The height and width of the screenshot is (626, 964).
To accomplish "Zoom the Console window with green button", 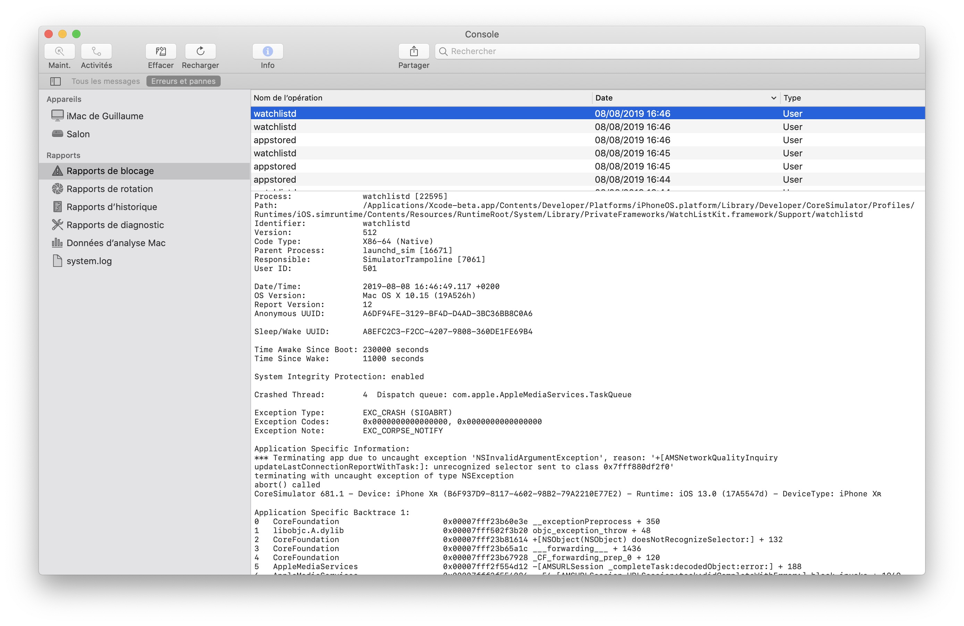I will pyautogui.click(x=76, y=34).
